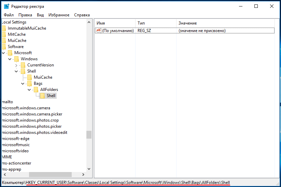The height and width of the screenshot is (187, 281).
Task: Select the ImmutableMuiCache key
Action: click(27, 28)
